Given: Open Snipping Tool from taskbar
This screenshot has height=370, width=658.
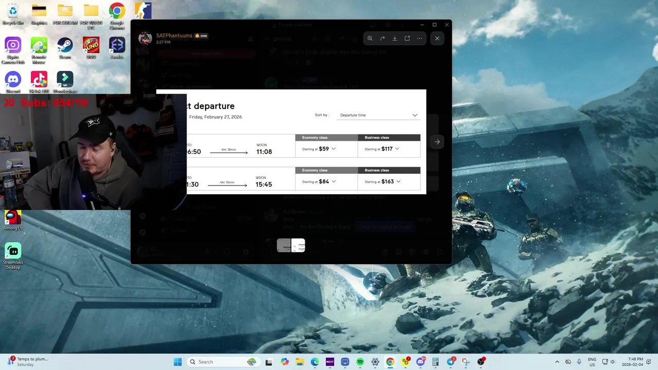Looking at the screenshot, I should 466,362.
